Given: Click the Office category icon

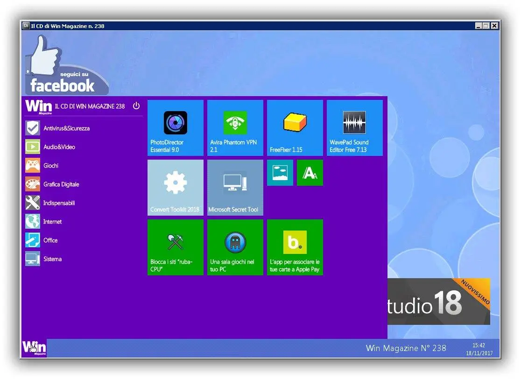Looking at the screenshot, I should (33, 240).
